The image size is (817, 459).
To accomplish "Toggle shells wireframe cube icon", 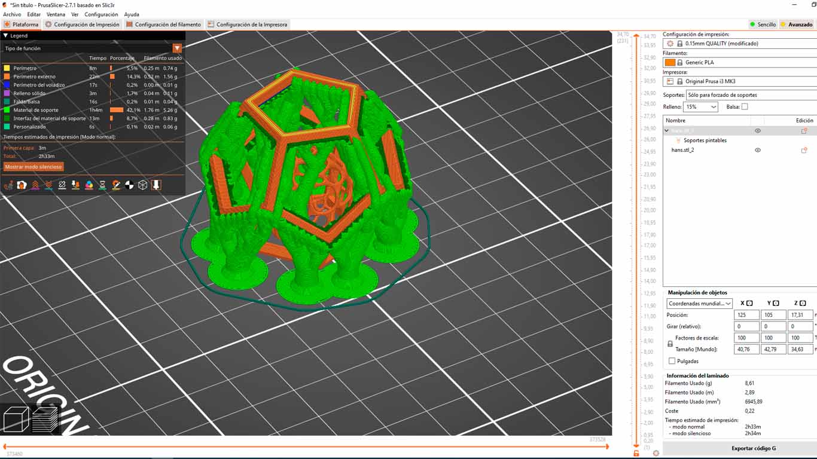I will (143, 185).
